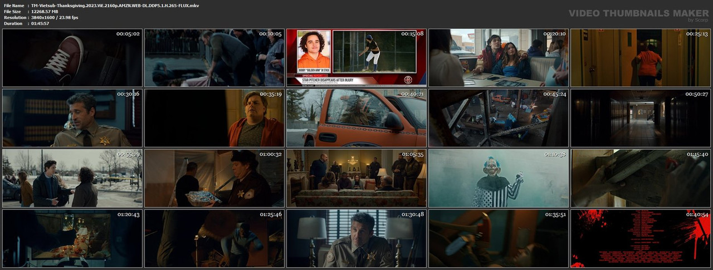Image resolution: width=713 pixels, height=270 pixels.
Task: Select the dark corridor thumbnail at 00:50:27
Action: (x=641, y=117)
